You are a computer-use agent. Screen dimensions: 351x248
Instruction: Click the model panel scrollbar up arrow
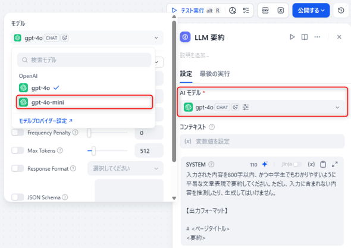(x=174, y=17)
